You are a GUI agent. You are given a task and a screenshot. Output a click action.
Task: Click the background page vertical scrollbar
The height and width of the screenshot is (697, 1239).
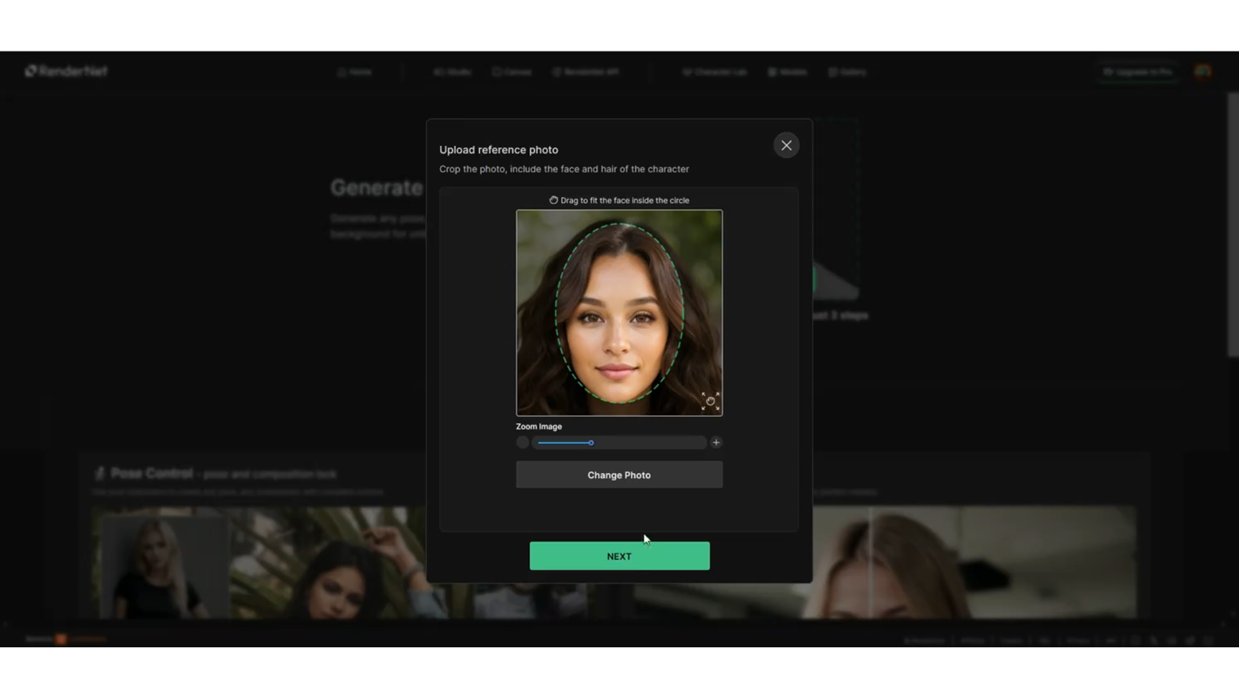tap(1233, 225)
